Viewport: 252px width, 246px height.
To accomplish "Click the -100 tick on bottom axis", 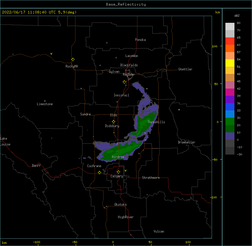I will (37, 242).
